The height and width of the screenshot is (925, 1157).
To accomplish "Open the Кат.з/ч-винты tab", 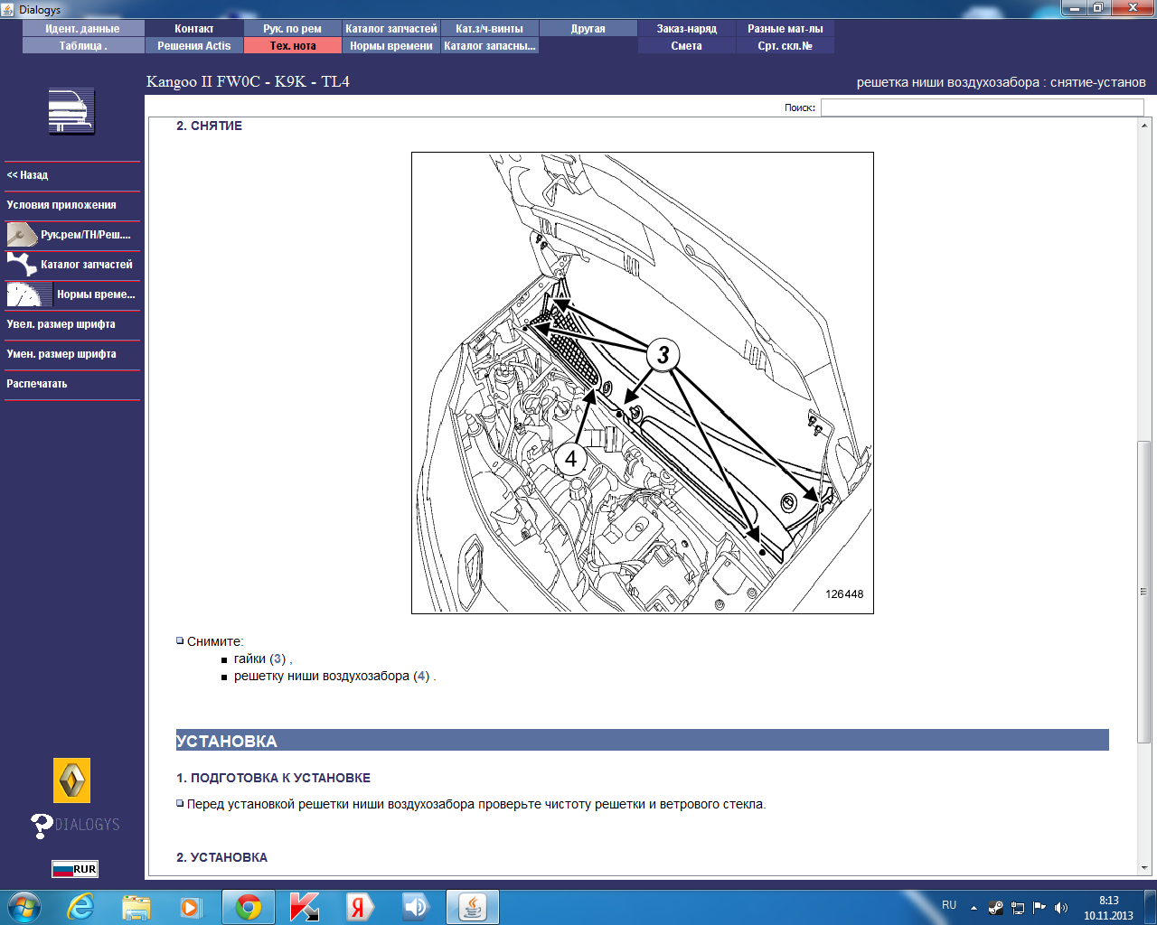I will pyautogui.click(x=490, y=29).
